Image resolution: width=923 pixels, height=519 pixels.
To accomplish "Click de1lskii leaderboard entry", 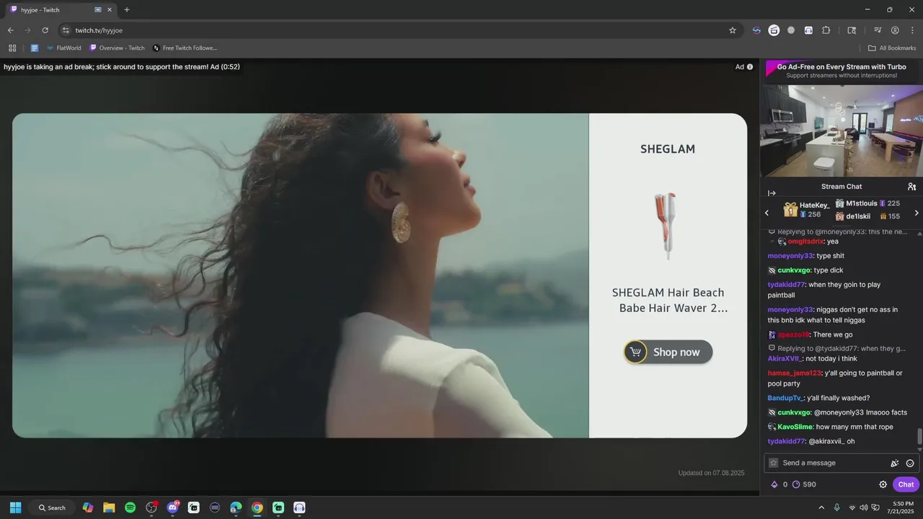I will (x=867, y=216).
